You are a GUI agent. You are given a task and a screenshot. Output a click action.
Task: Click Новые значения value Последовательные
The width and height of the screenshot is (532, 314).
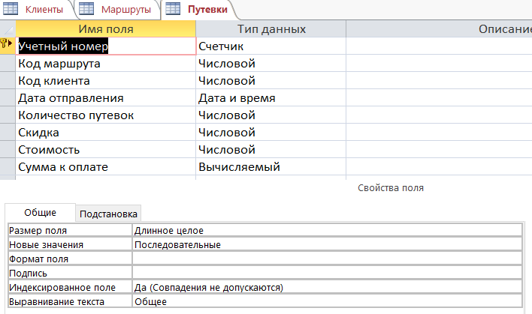[327, 244]
